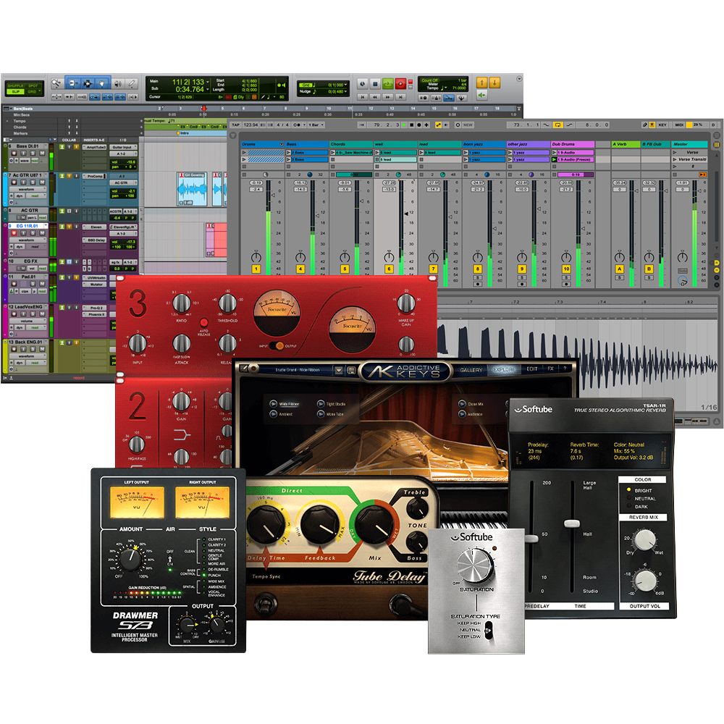Click the Pro Tools Stop transport button
This screenshot has height=724, width=724.
tap(375, 84)
